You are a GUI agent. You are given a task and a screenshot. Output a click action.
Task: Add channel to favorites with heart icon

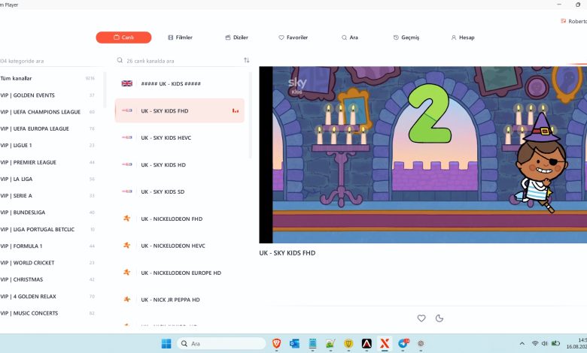(421, 318)
